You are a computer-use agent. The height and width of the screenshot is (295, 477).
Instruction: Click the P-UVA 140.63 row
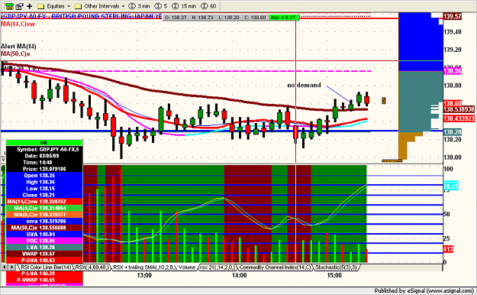point(44,261)
